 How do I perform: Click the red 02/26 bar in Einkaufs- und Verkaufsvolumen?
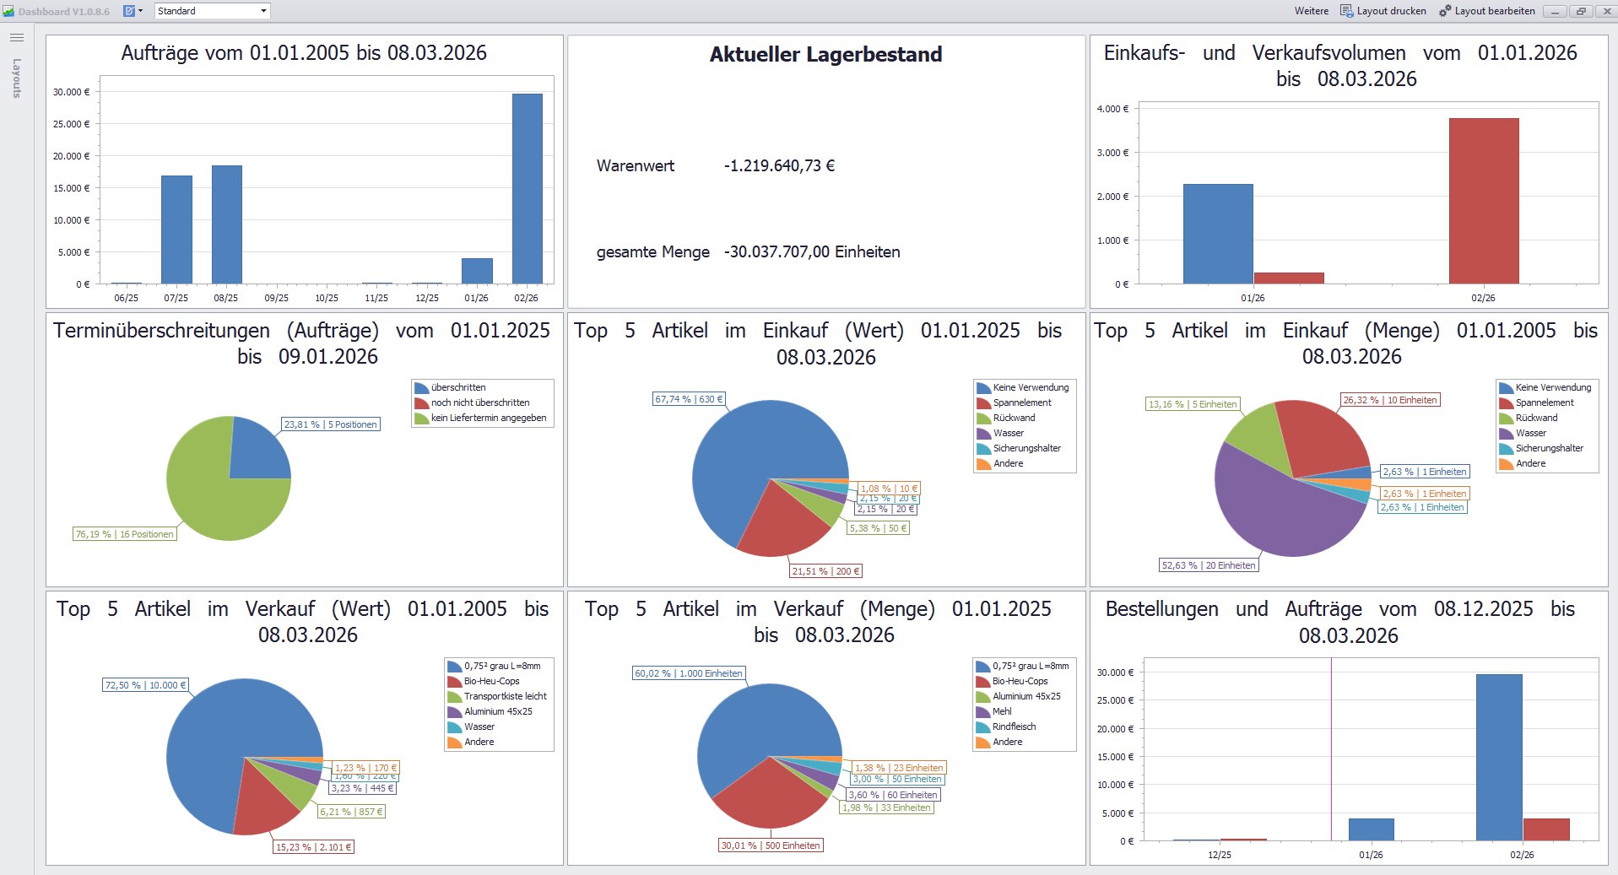click(1483, 201)
